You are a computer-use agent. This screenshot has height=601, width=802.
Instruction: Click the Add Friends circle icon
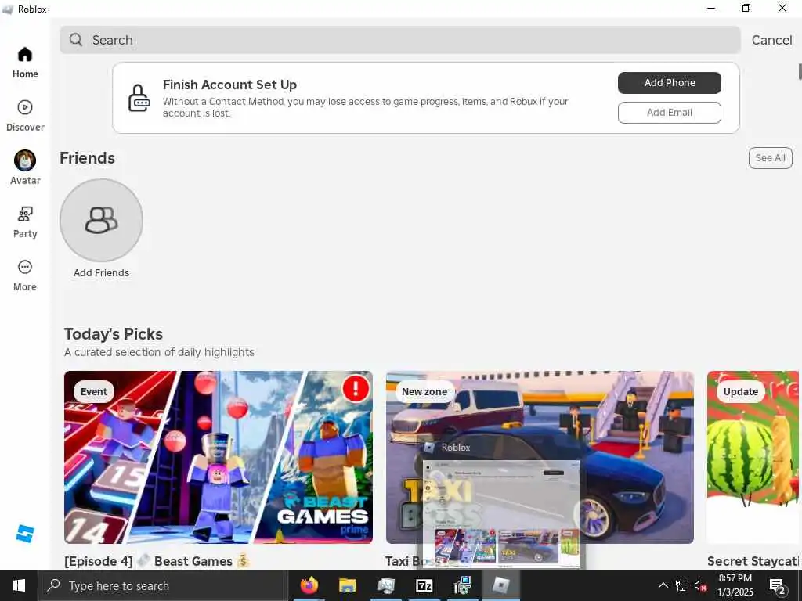click(101, 220)
